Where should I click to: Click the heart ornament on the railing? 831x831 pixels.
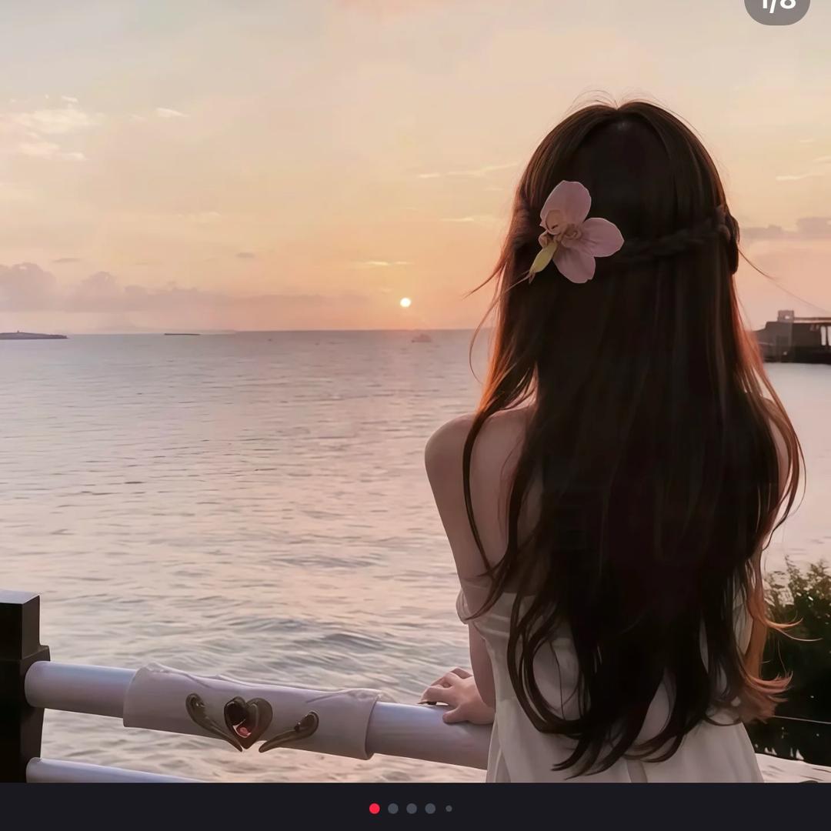[x=248, y=720]
